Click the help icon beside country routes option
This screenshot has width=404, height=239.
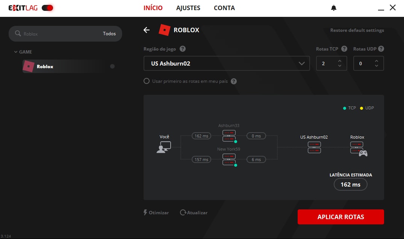click(x=234, y=81)
